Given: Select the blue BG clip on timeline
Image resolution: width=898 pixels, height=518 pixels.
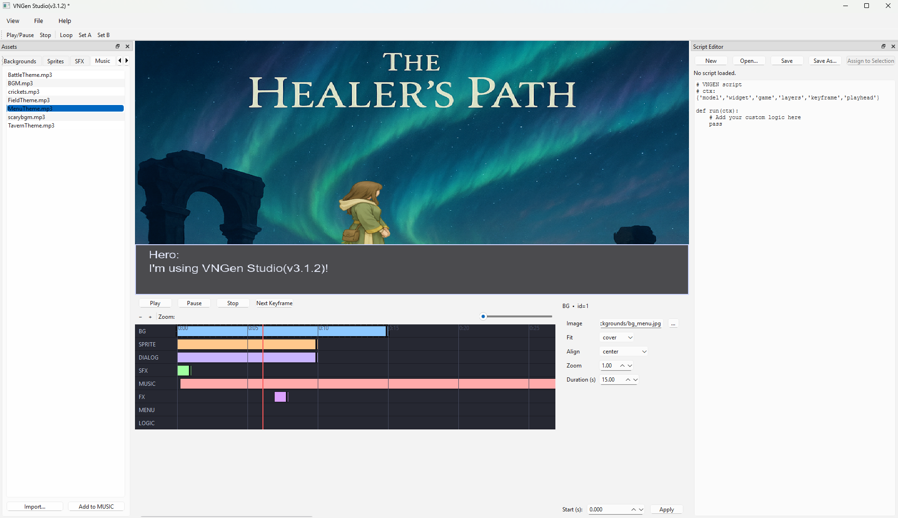Looking at the screenshot, I should [282, 331].
